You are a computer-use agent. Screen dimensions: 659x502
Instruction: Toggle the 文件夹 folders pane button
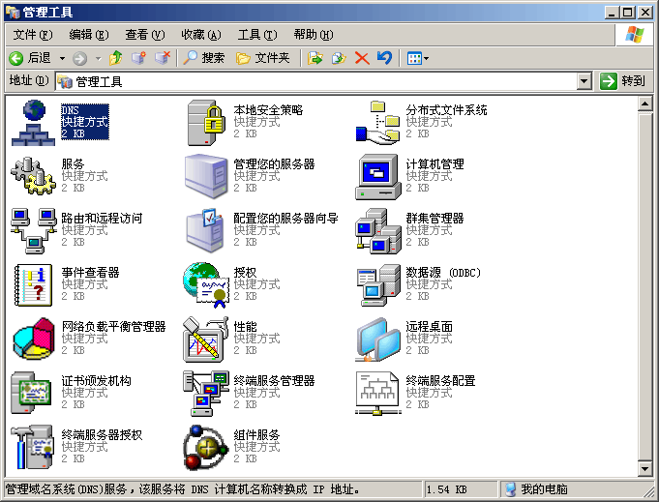263,58
